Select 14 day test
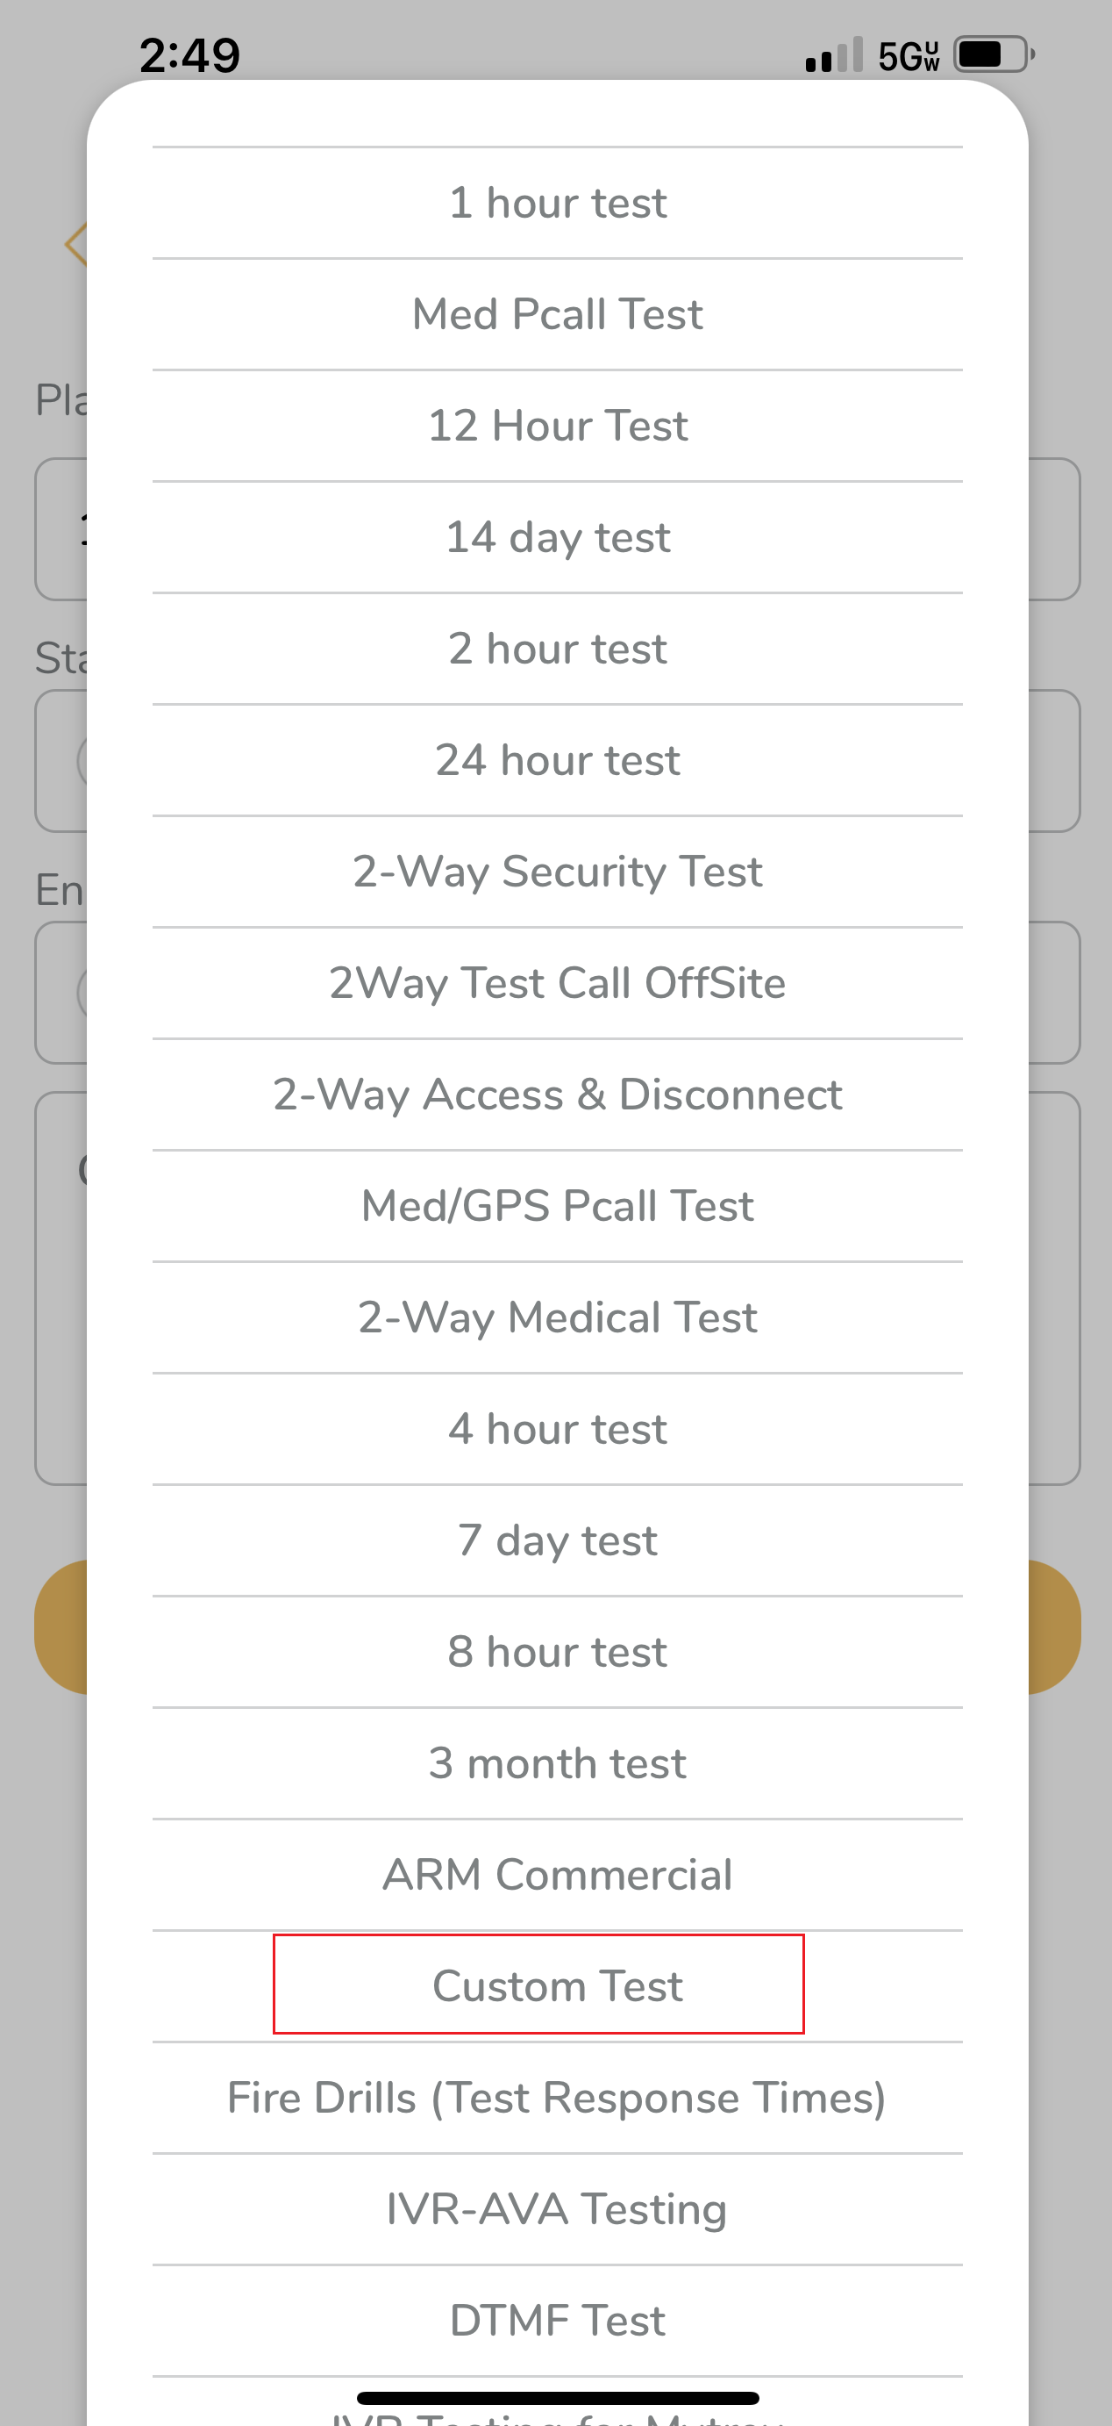The image size is (1112, 2426). [557, 538]
